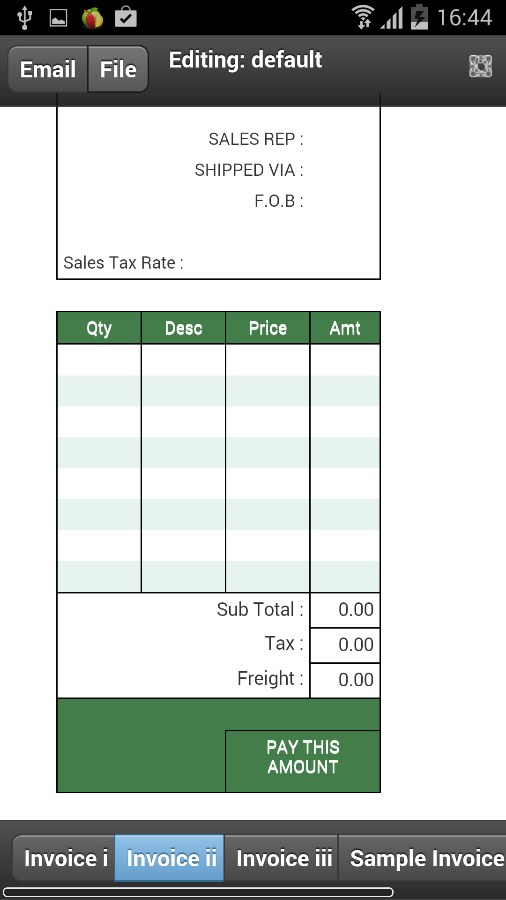Tap the signal strength bars icon
The width and height of the screenshot is (506, 900).
click(392, 18)
